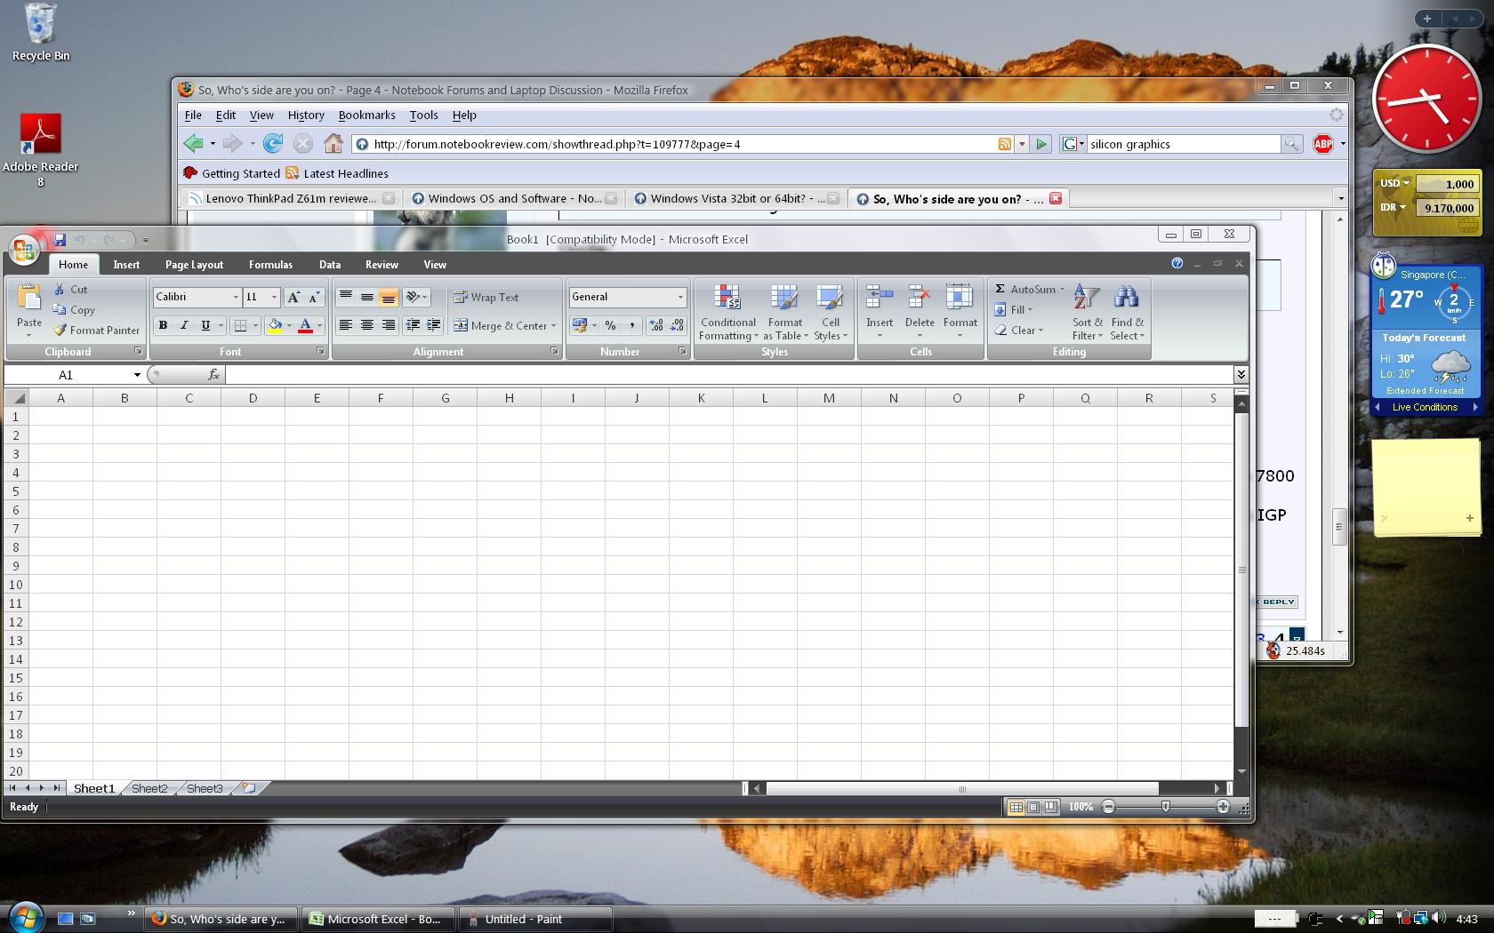
Task: Open the Format as Table gallery
Action: (x=785, y=313)
